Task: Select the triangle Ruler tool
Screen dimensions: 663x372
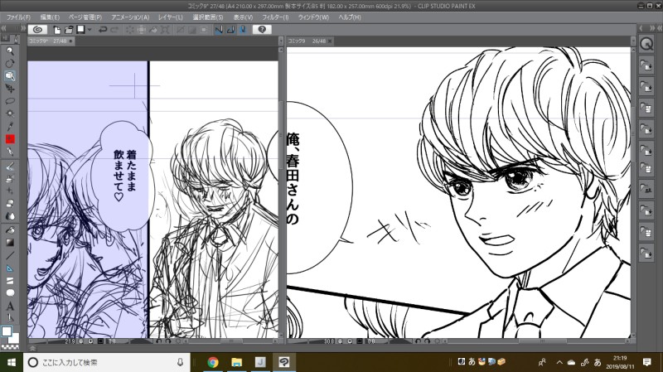Action: pos(10,268)
